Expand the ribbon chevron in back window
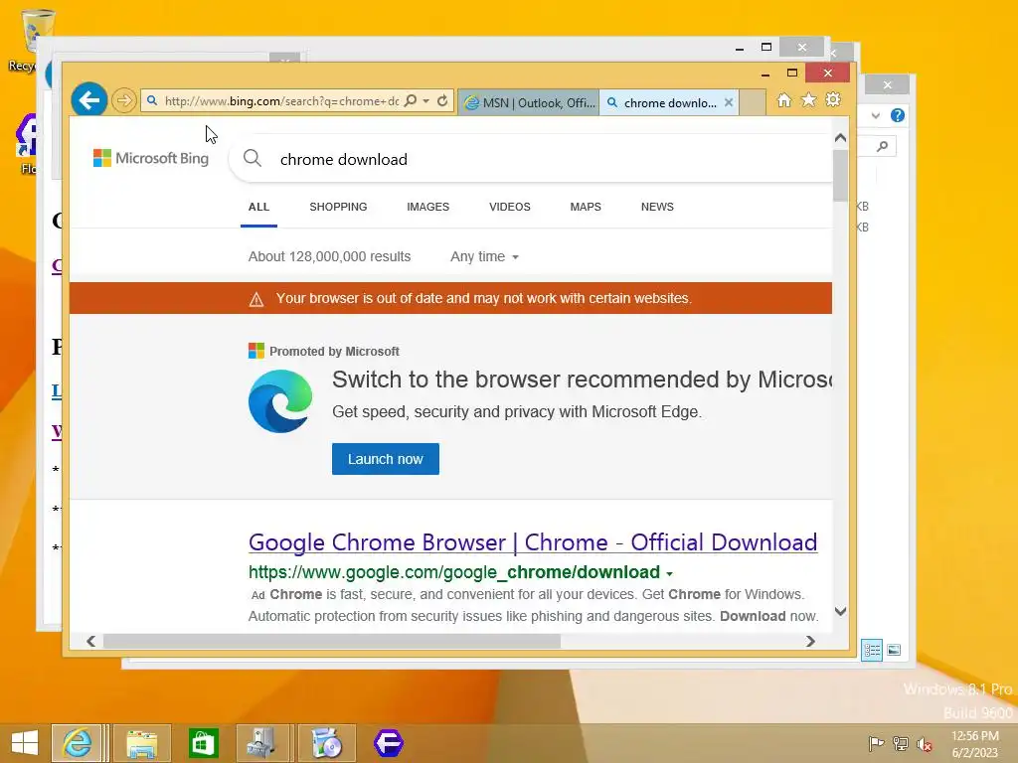The width and height of the screenshot is (1018, 763). (876, 115)
